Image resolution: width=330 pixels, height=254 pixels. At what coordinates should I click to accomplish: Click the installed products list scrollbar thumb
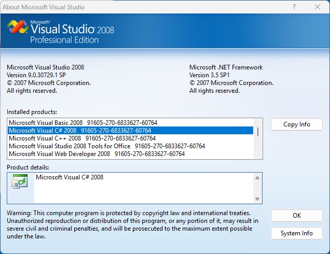point(258,132)
